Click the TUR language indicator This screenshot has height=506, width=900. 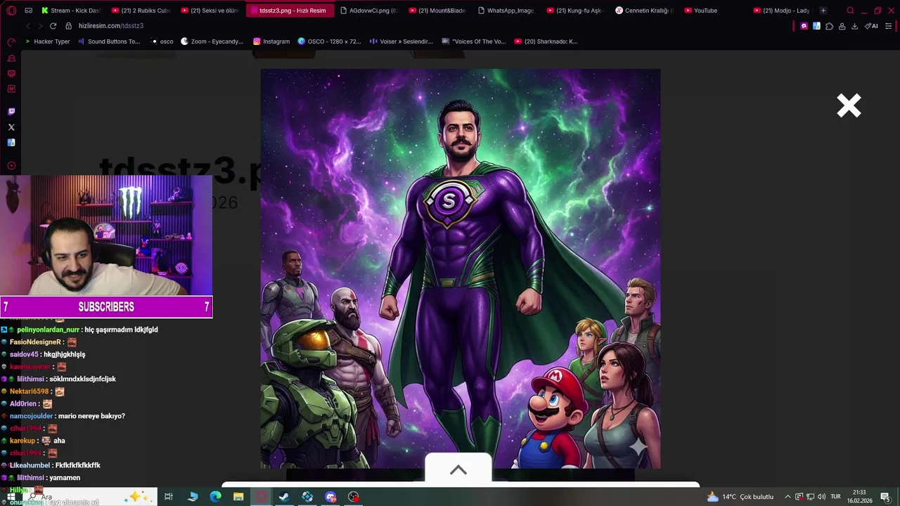836,497
